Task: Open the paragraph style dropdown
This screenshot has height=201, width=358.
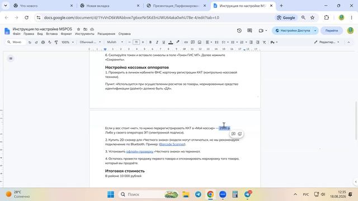Action: [x=90, y=42]
